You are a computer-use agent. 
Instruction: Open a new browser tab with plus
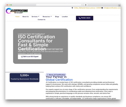(119, 6)
